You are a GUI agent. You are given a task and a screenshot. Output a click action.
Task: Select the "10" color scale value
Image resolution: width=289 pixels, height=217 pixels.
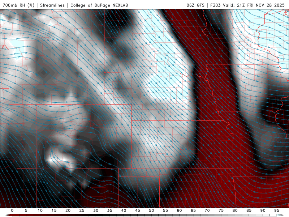click(x=40, y=210)
